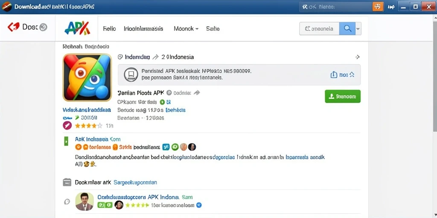Screen dimensions: 437x218
Task: Click the orange title bar icon
Action: 378,7
